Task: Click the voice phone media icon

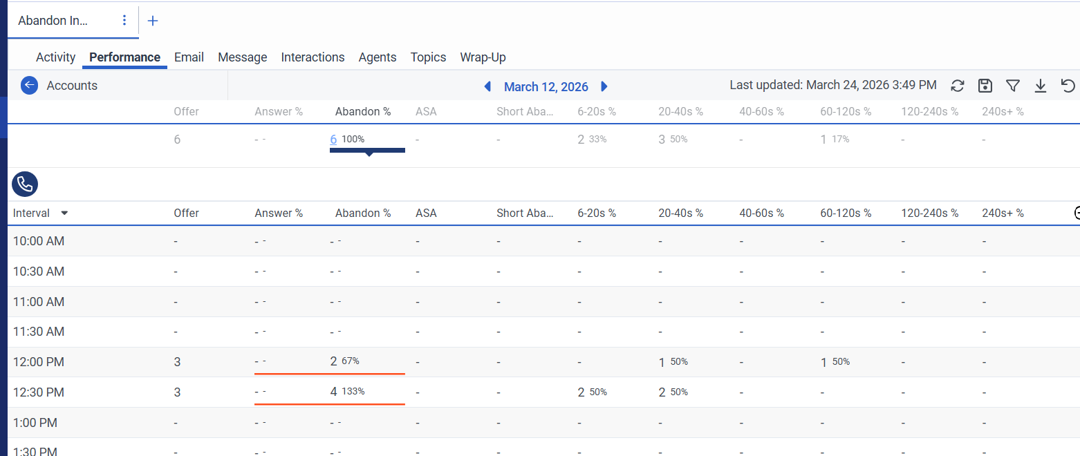Action: 25,184
